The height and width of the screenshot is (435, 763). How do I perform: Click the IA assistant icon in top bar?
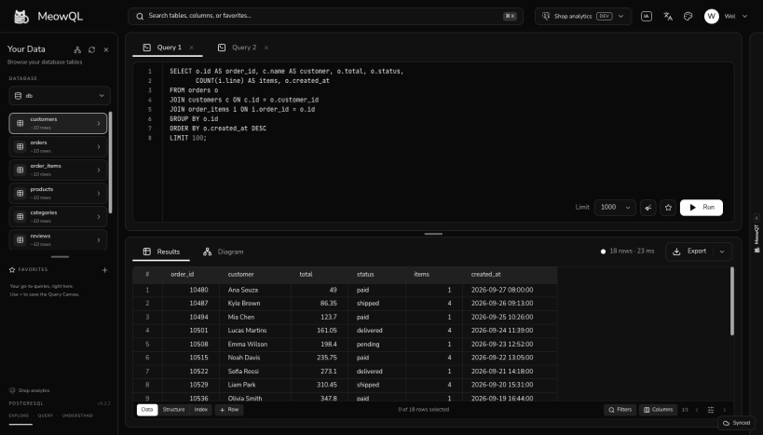647,16
